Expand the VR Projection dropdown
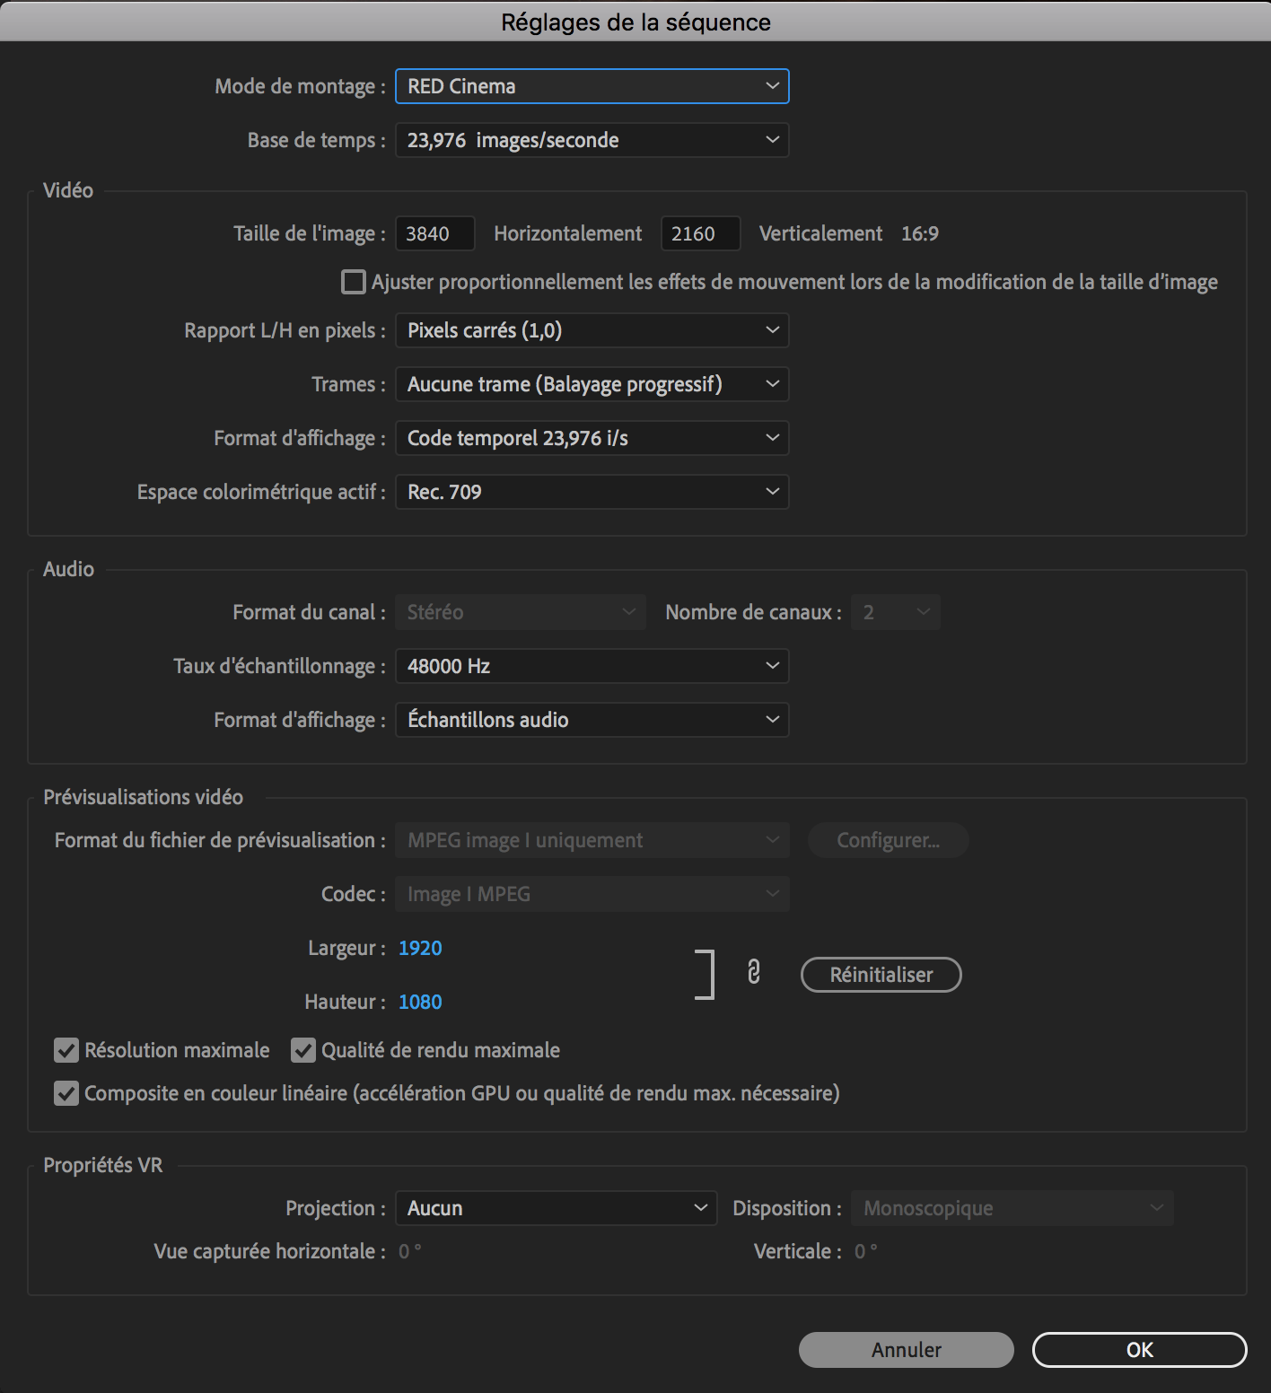The height and width of the screenshot is (1393, 1271). tap(556, 1208)
